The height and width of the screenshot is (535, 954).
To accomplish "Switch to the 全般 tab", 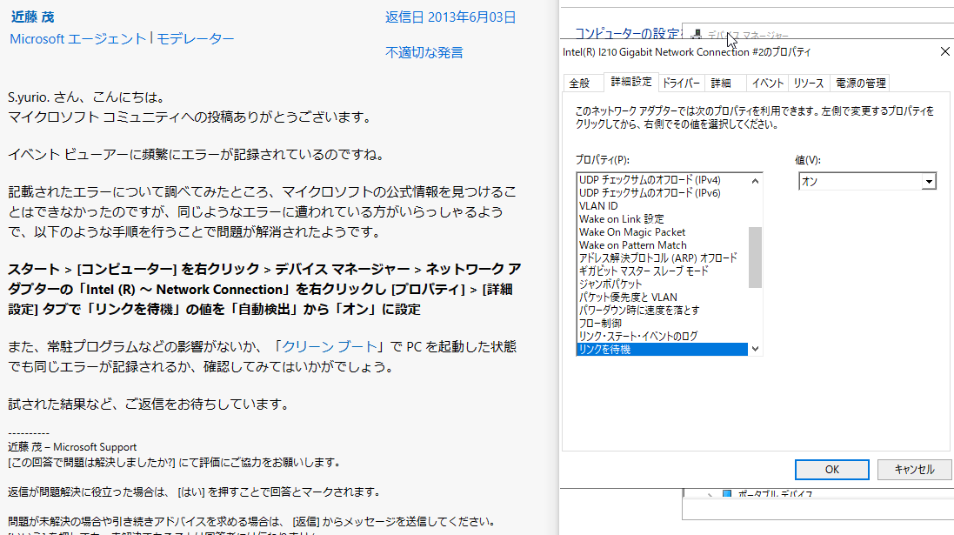I will pyautogui.click(x=579, y=83).
